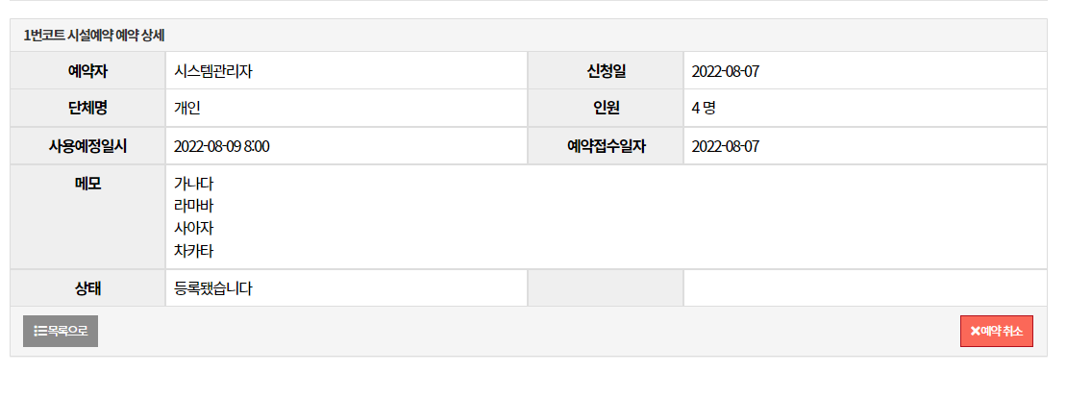Screen dimensions: 1091x398
Task: Click the 사용예정일시 header cell
Action: coord(87,146)
